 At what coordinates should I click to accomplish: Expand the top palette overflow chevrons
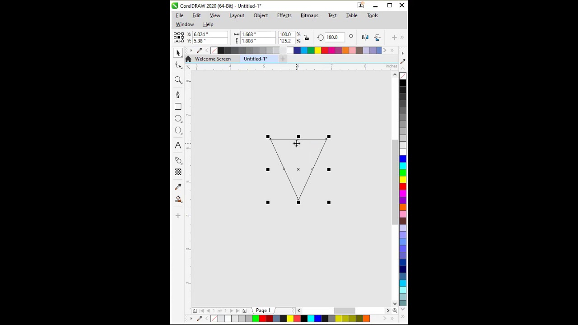[392, 51]
